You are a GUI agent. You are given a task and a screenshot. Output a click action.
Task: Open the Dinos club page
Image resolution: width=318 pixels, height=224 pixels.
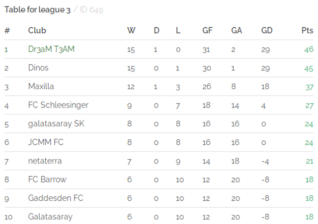coord(38,68)
